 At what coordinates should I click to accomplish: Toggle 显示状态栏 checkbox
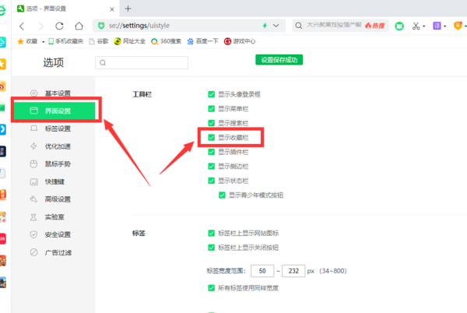[x=211, y=181]
